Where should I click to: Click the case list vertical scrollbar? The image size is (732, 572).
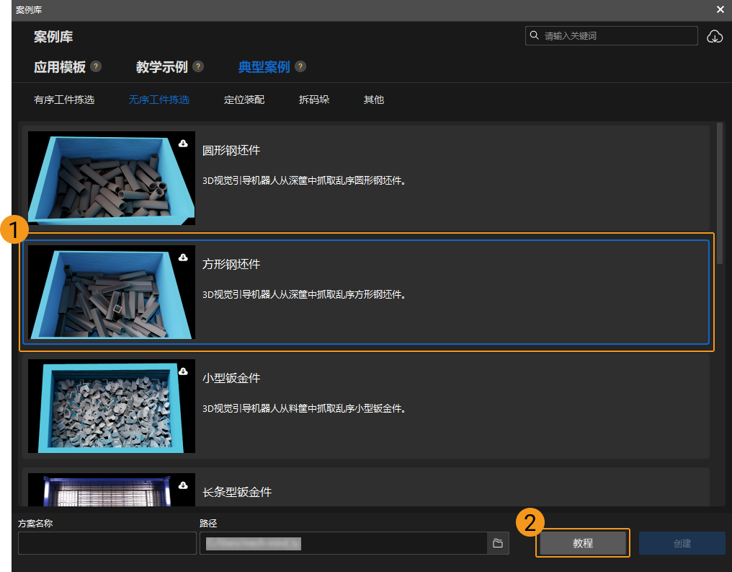click(x=720, y=193)
